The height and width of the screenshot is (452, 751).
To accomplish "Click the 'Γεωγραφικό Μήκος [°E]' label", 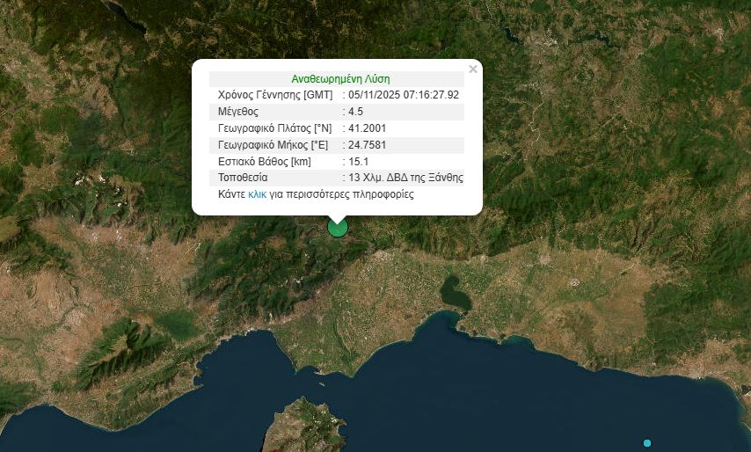I will pyautogui.click(x=272, y=145).
